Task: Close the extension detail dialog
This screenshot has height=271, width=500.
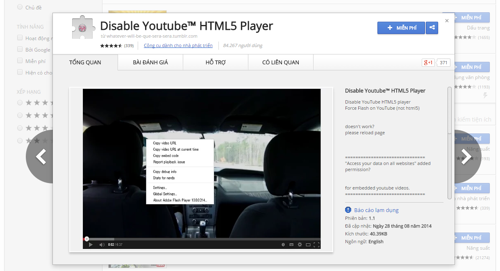Action: click(447, 20)
